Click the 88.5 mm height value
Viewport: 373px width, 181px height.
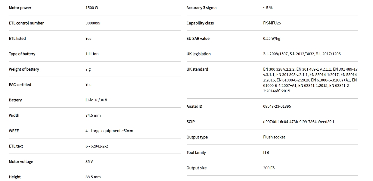tap(93, 177)
